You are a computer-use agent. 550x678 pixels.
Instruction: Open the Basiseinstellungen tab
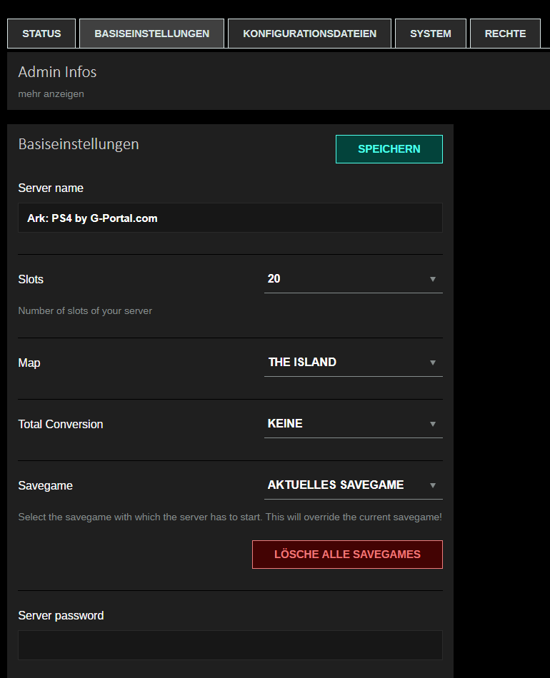point(152,34)
